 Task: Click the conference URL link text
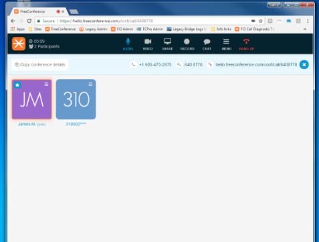coord(256,64)
